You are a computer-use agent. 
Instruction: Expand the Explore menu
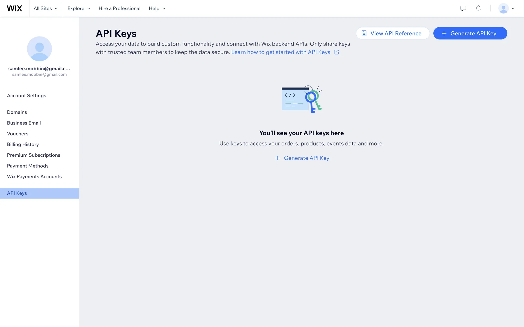pos(79,8)
